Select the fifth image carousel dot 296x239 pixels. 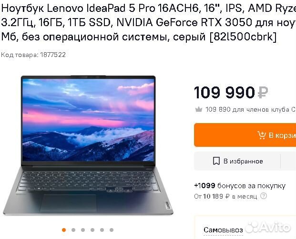tap(102, 230)
